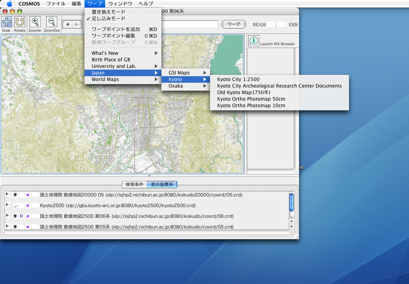Open the ヘルプ menu
409x284 pixels.
(x=146, y=4)
